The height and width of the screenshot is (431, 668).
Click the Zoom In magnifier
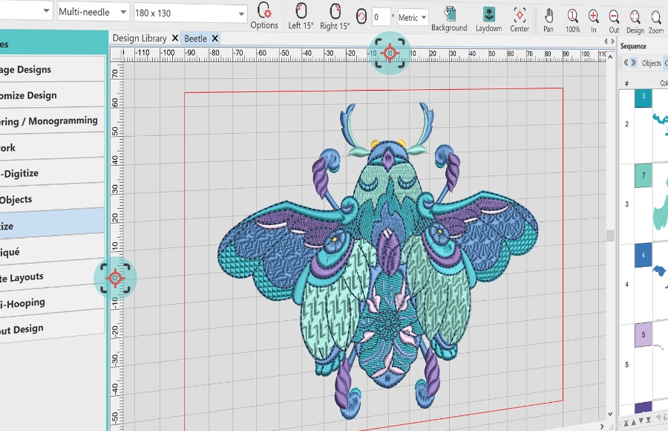(x=594, y=15)
